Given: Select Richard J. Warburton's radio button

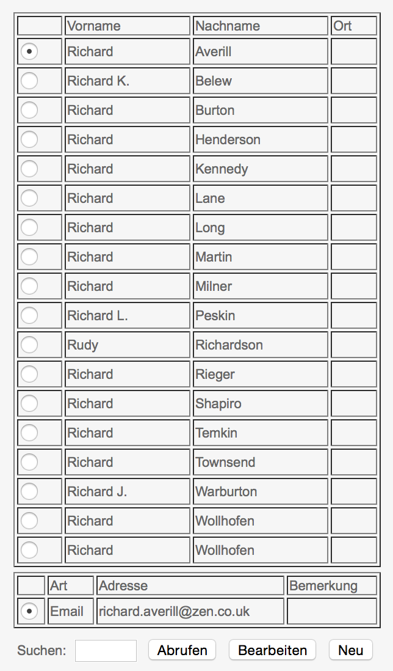Looking at the screenshot, I should [29, 491].
